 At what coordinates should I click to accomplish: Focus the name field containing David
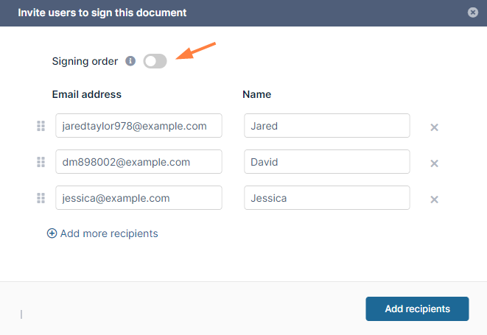click(326, 162)
